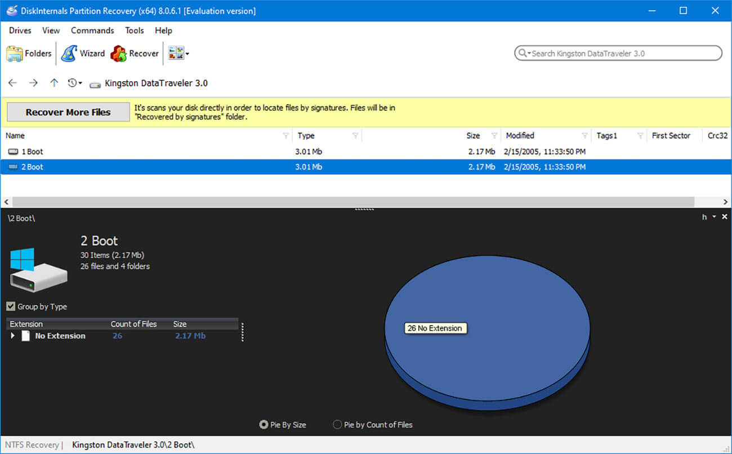The image size is (732, 454).
Task: Sort by Count of Files column
Action: (x=133, y=324)
